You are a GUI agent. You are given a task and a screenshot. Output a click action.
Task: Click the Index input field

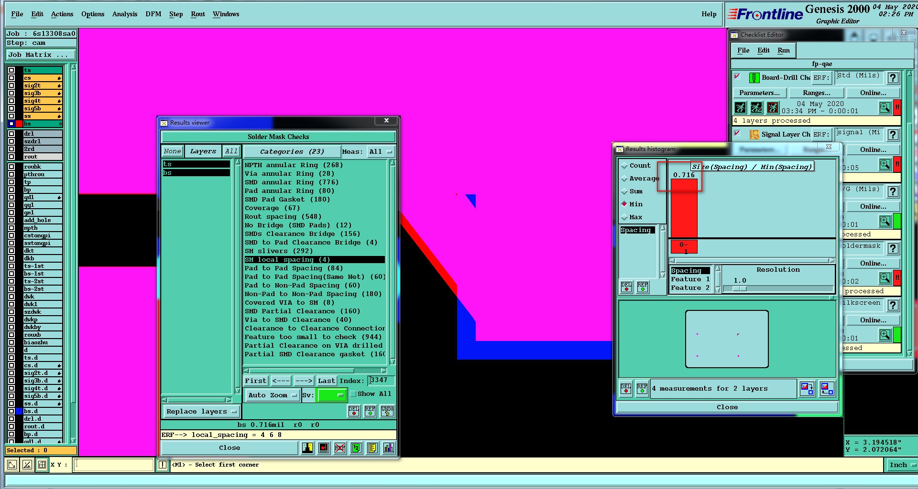pyautogui.click(x=381, y=380)
